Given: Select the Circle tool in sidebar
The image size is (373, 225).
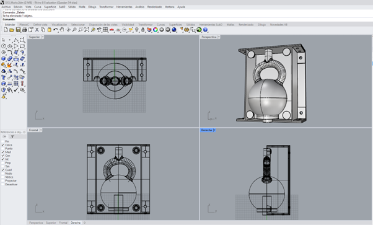Looking at the screenshot, I should 4,46.
